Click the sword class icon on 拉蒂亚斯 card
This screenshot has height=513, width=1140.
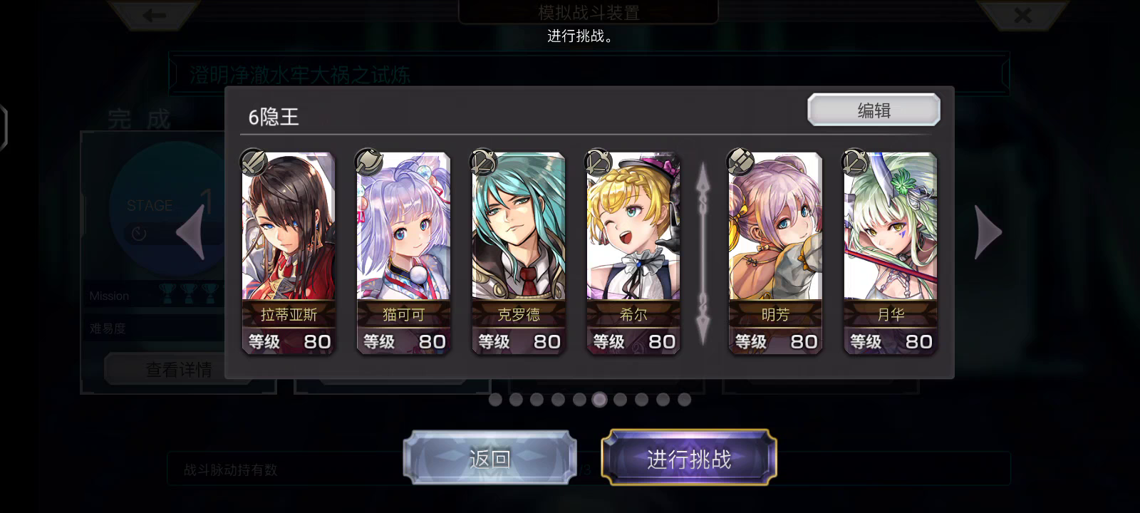tap(253, 163)
